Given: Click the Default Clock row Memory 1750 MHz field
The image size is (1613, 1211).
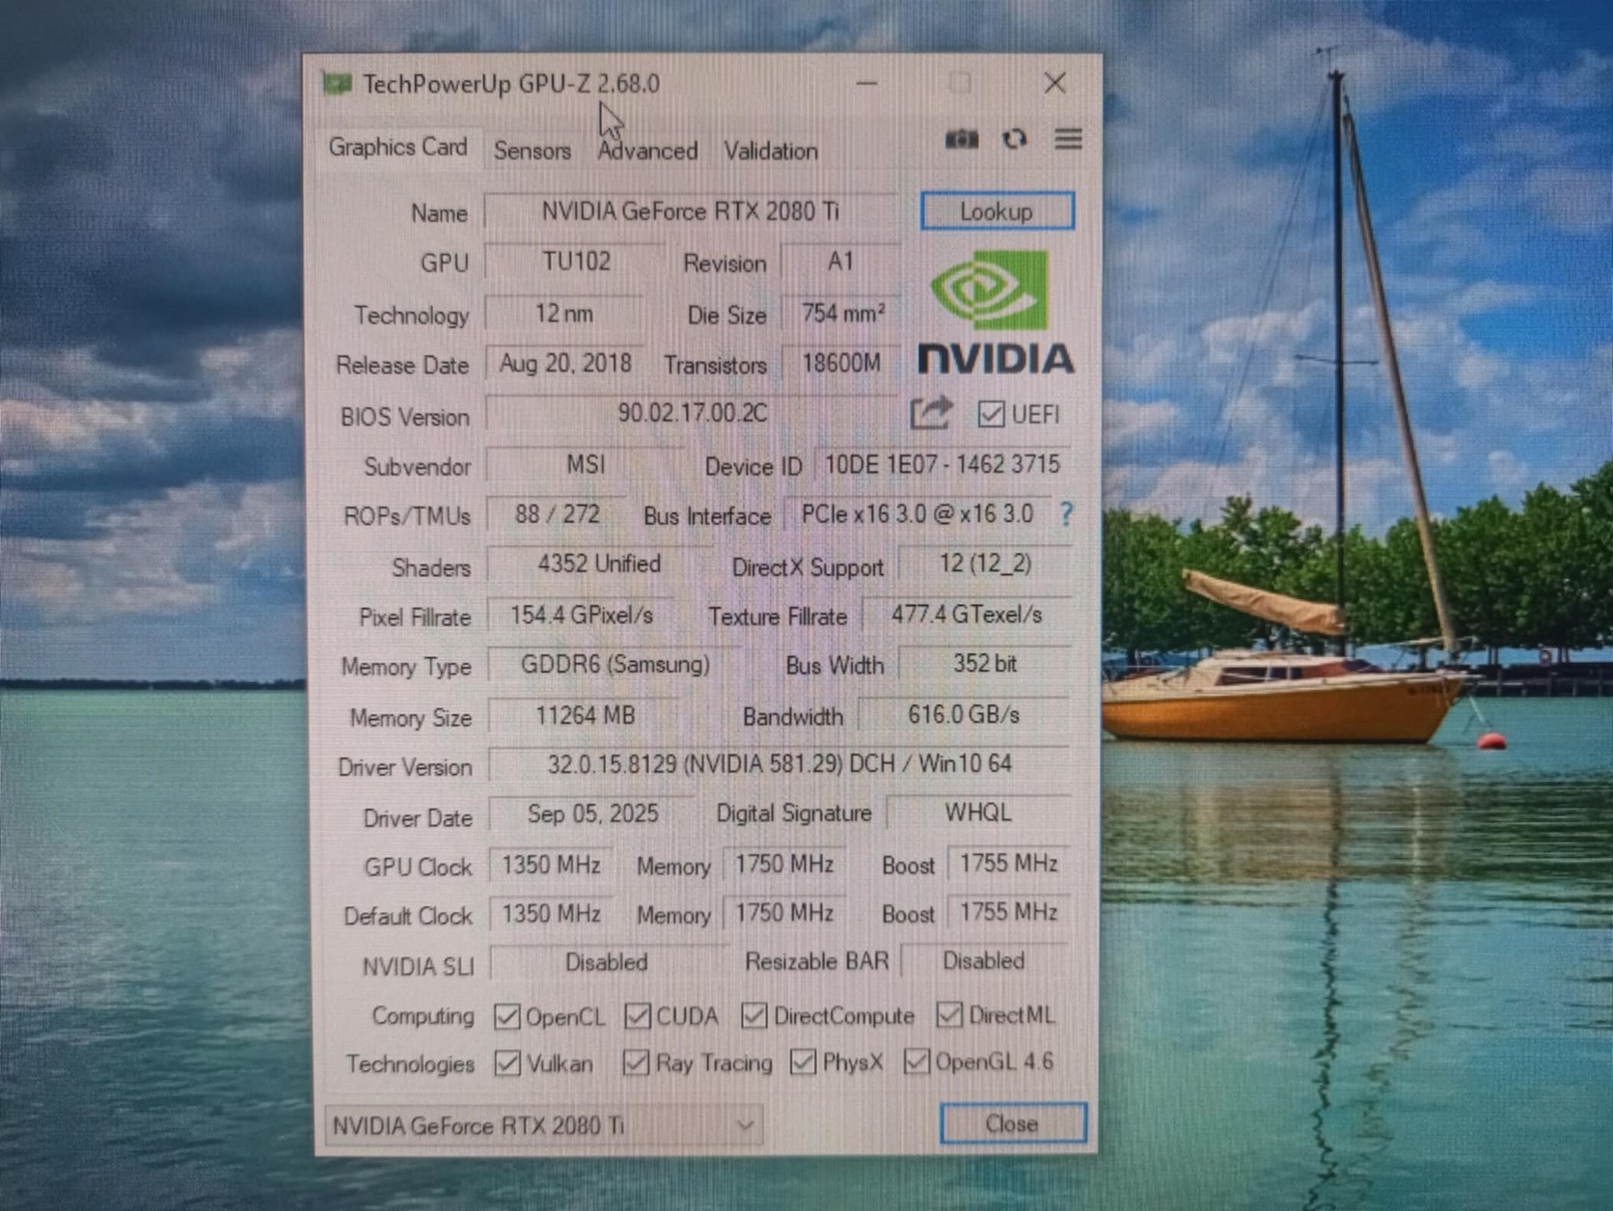Looking at the screenshot, I should [x=784, y=913].
